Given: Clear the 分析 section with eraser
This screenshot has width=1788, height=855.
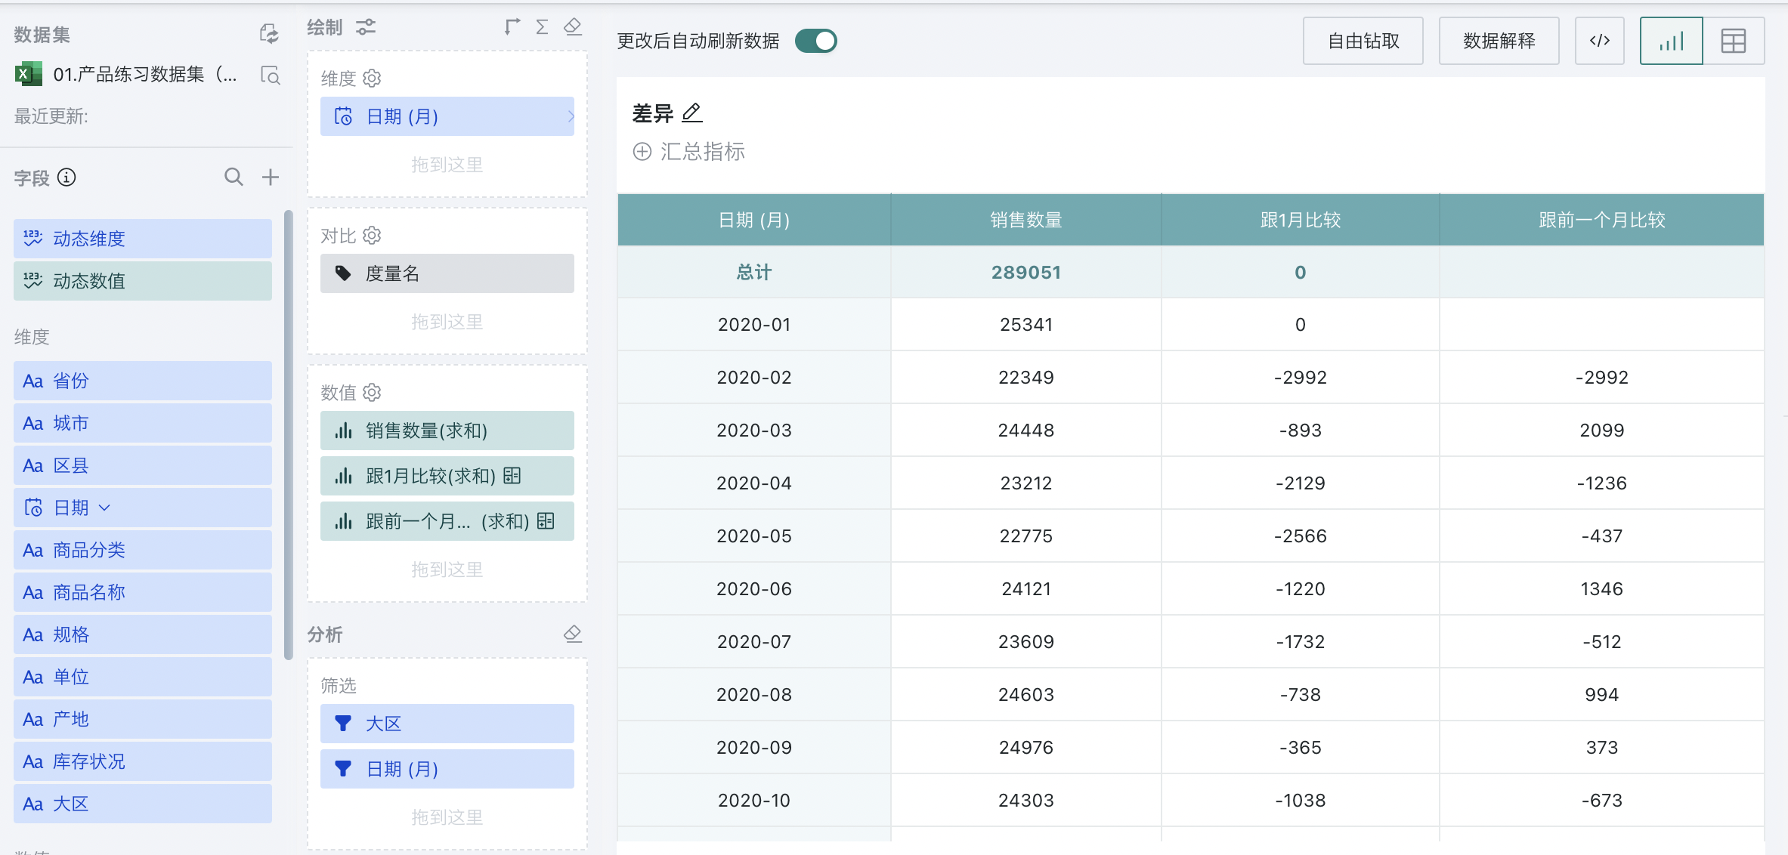Looking at the screenshot, I should 573,634.
